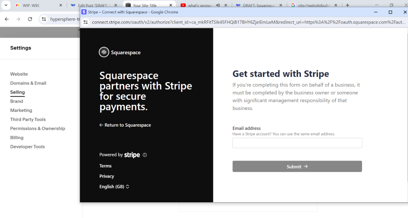Screen dimensions: 408x218
Task: Open Domains & Email settings
Action: tap(28, 83)
